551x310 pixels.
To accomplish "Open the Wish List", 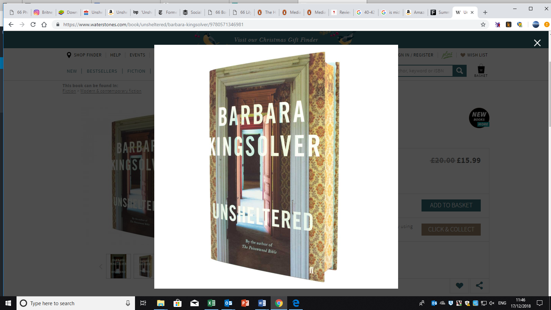I will [x=474, y=55].
